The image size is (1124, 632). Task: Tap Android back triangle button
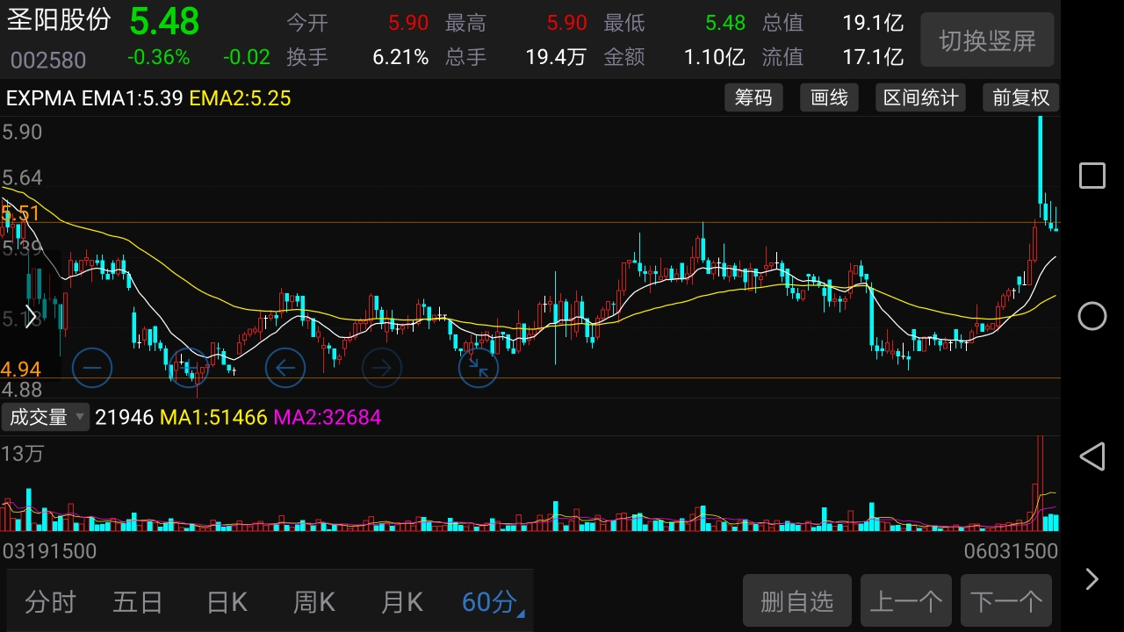click(1092, 456)
